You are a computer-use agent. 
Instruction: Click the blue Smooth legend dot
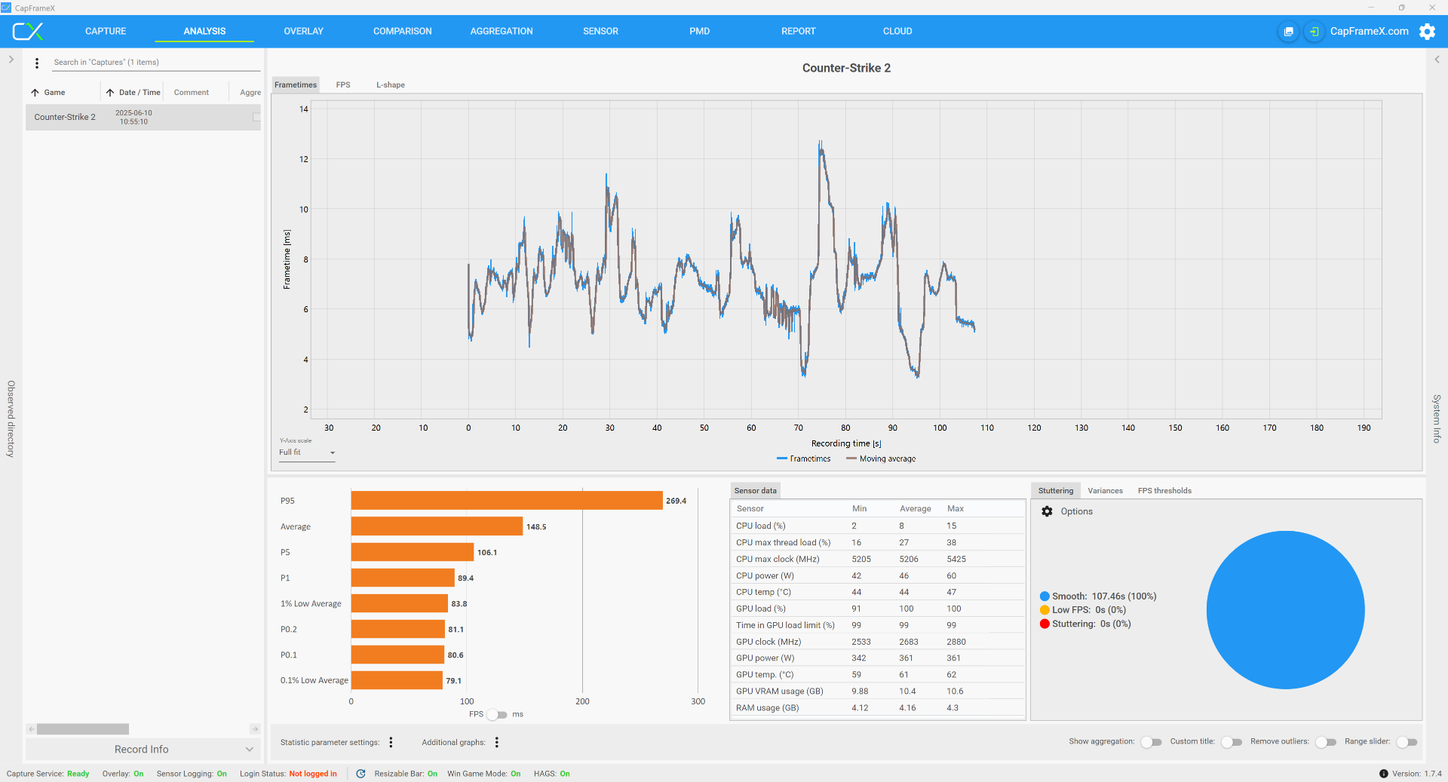[1045, 596]
